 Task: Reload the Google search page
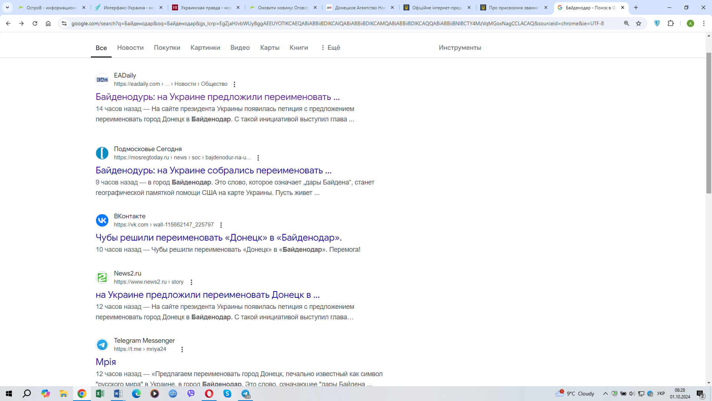pos(35,23)
